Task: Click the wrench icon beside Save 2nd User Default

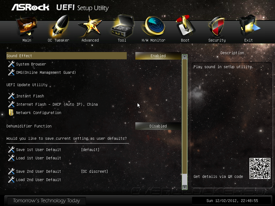Action: pyautogui.click(x=11, y=171)
